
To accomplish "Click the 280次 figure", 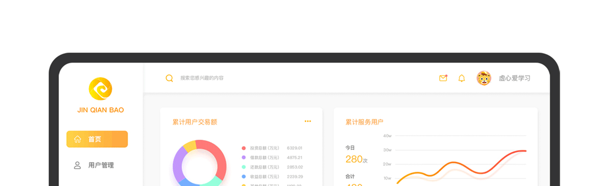I will click(357, 159).
